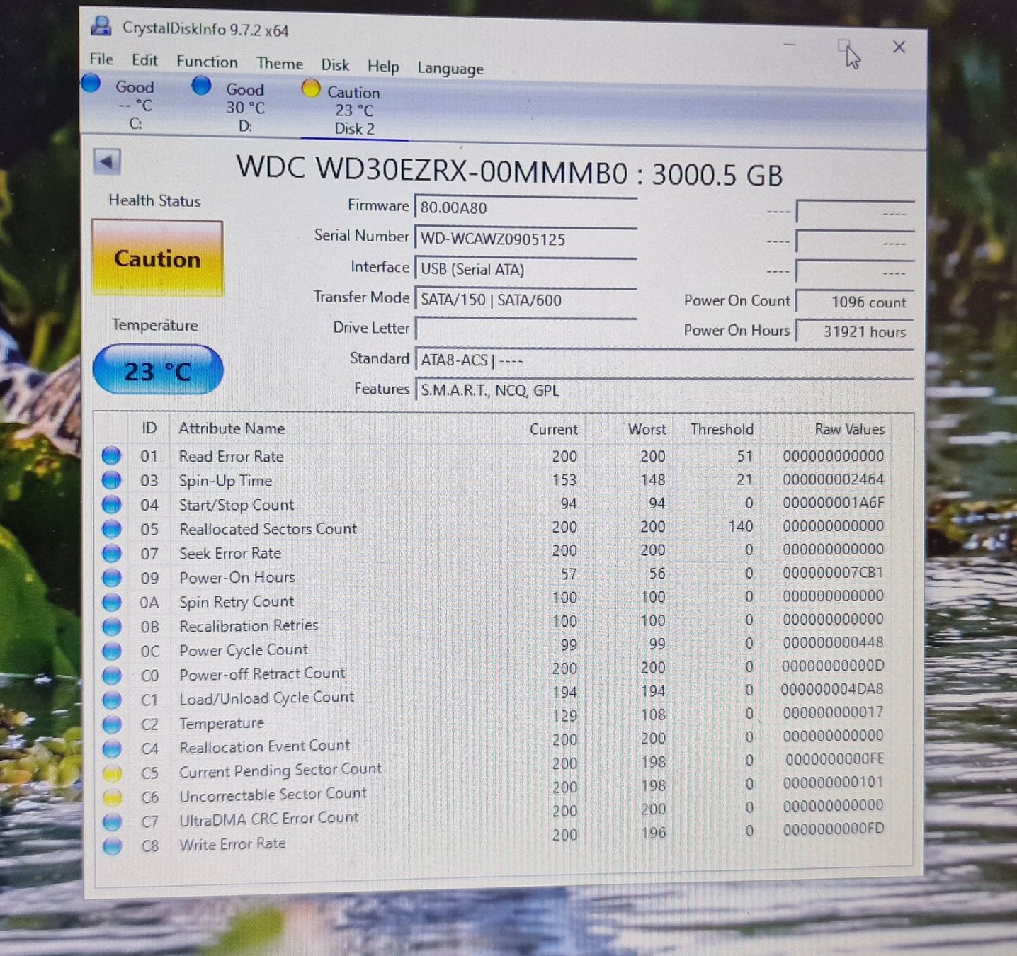The image size is (1017, 956).
Task: Open the Help menu
Action: pyautogui.click(x=383, y=67)
